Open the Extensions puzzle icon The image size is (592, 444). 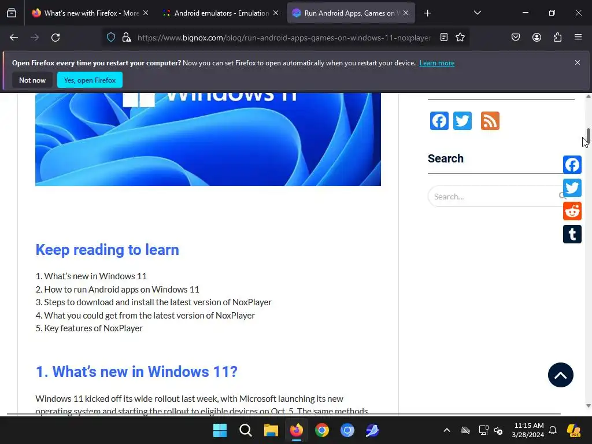pos(558,37)
